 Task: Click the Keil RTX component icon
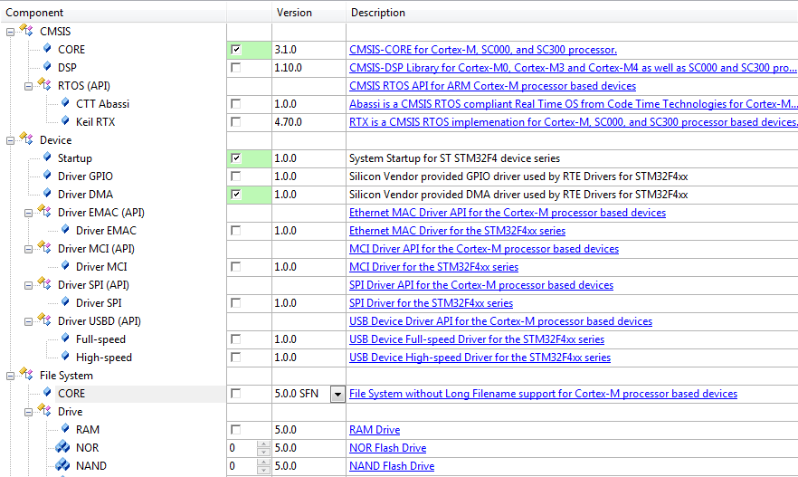coord(63,122)
